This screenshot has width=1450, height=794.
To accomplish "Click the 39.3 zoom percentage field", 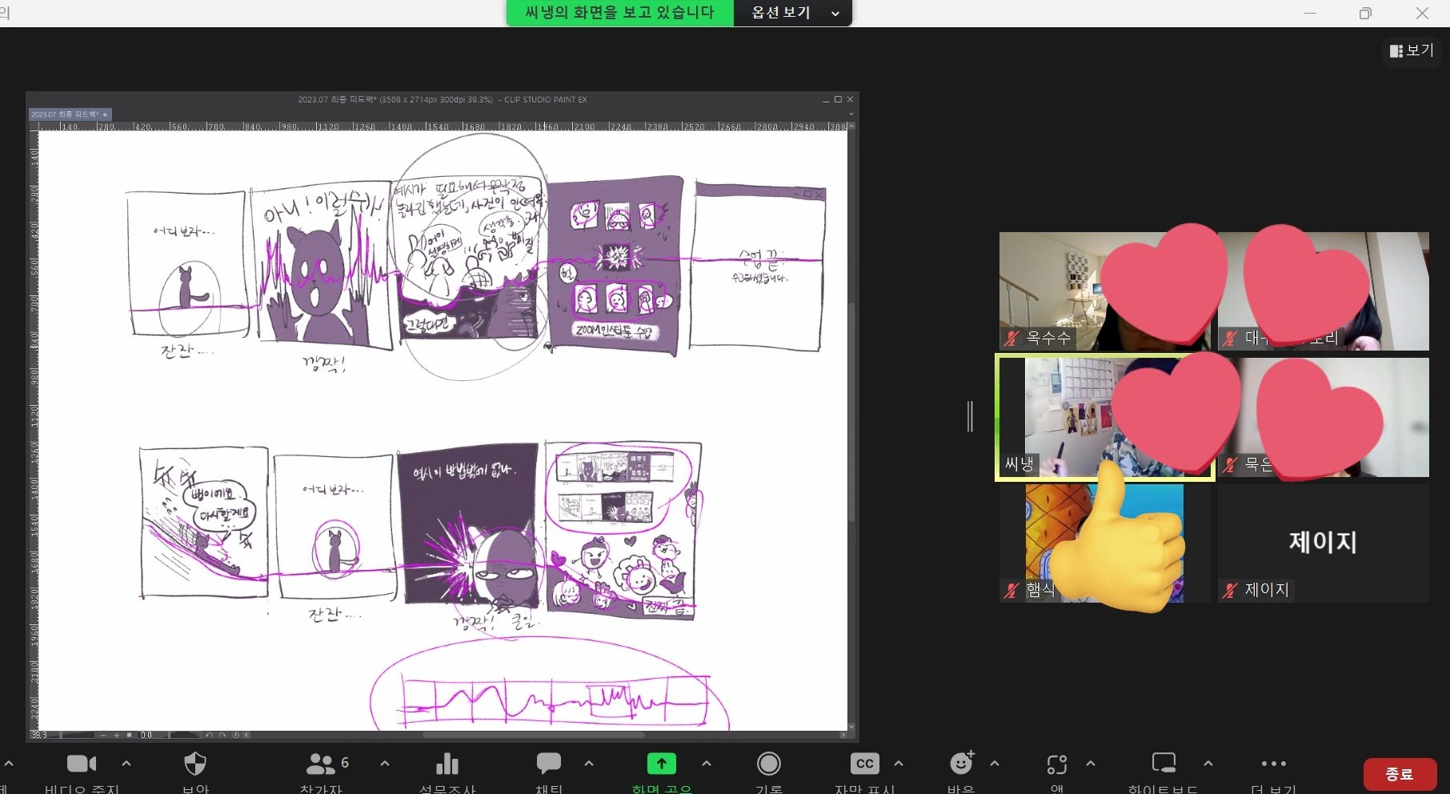I will click(x=40, y=735).
